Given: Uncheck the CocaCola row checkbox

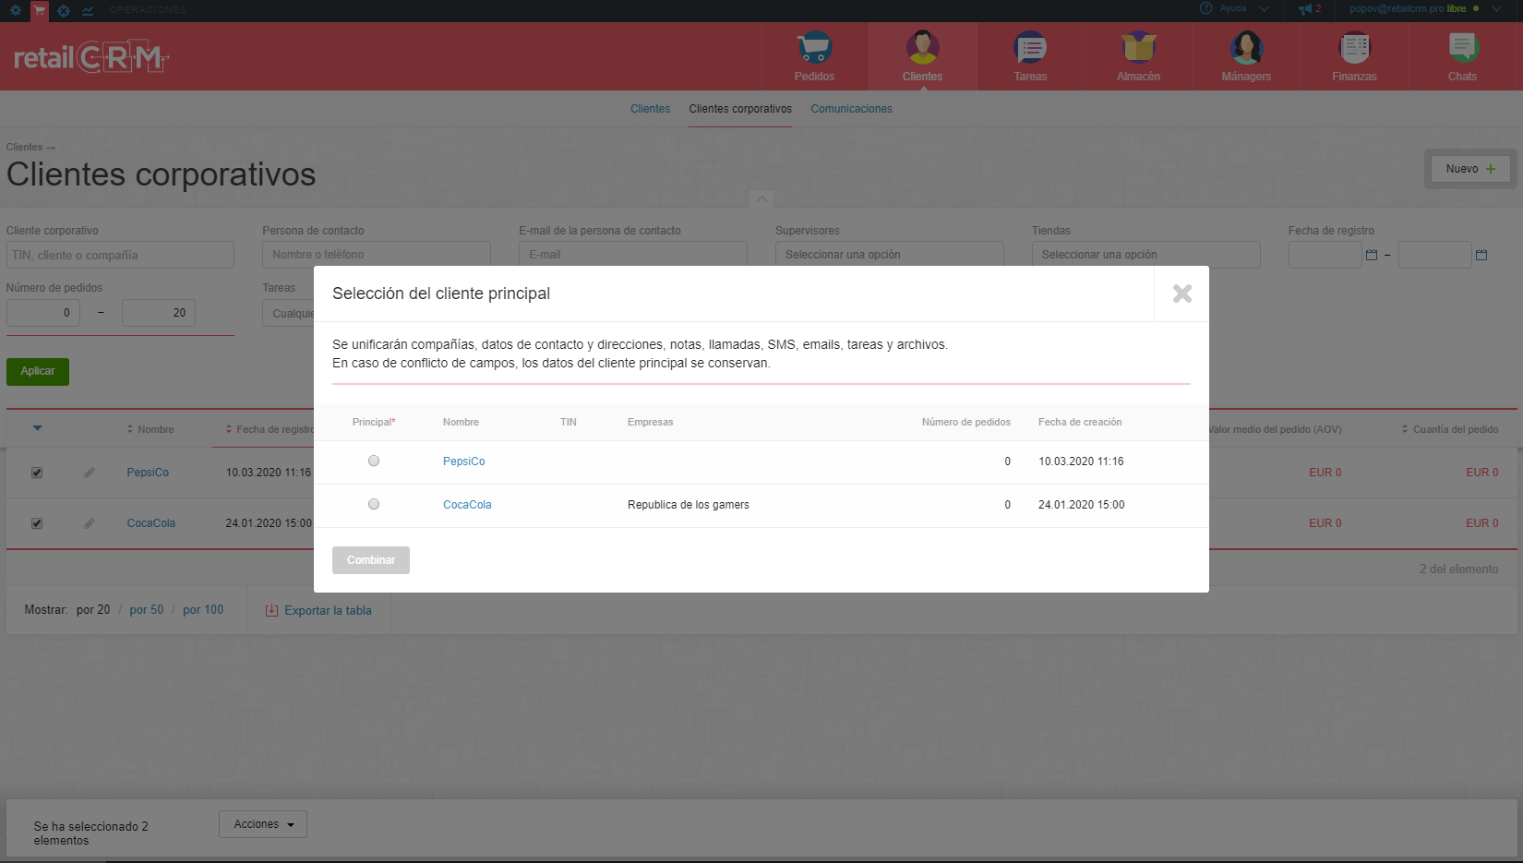Looking at the screenshot, I should click(37, 523).
